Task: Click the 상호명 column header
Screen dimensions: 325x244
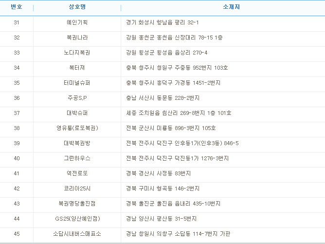Action: pos(77,7)
